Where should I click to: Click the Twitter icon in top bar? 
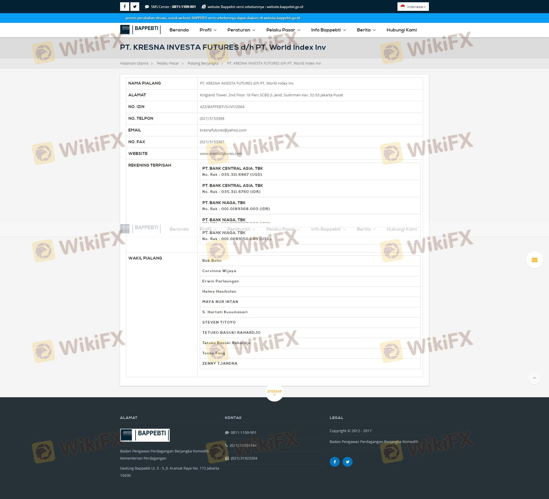point(135,7)
